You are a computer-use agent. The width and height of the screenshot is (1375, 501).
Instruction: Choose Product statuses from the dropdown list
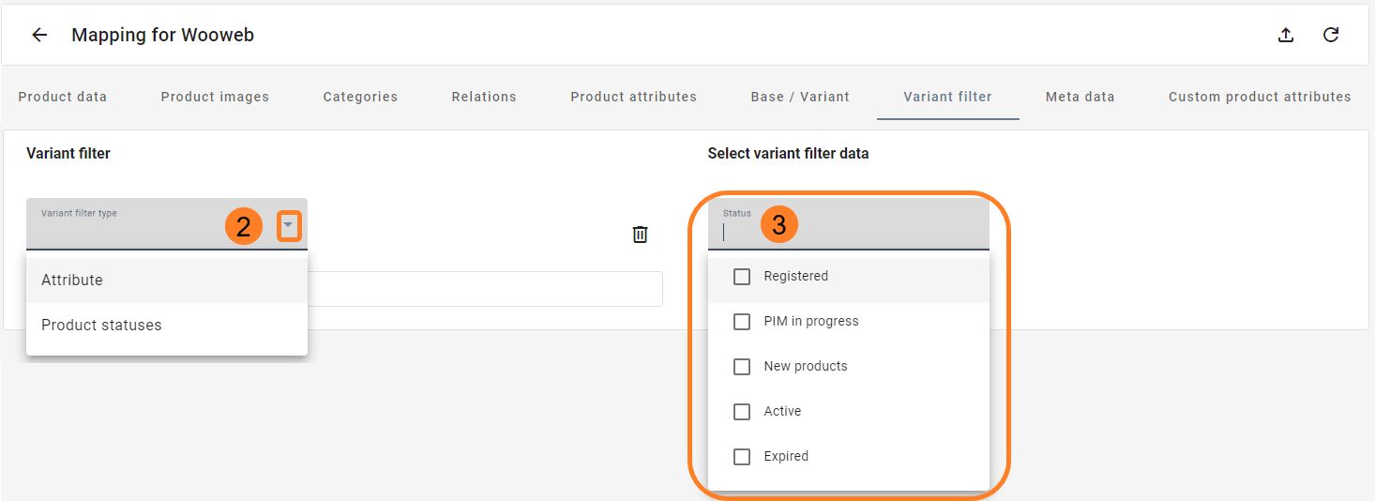pyautogui.click(x=167, y=326)
